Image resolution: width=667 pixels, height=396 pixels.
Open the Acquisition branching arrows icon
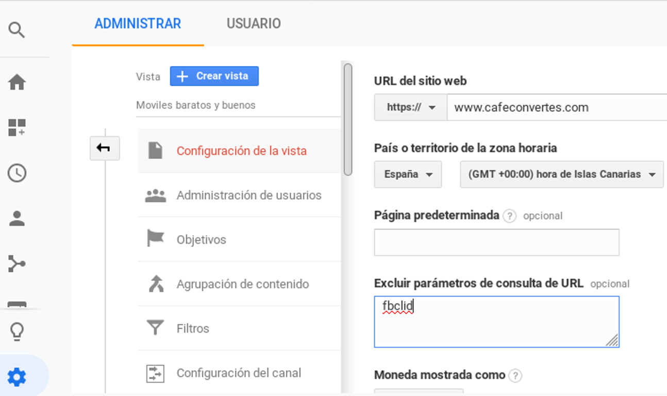tap(17, 264)
